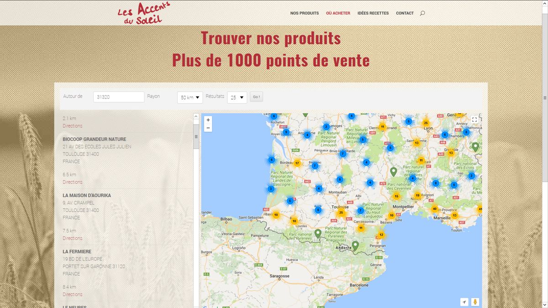This screenshot has width=548, height=308.
Task: Go to Contact menu
Action: (x=405, y=13)
